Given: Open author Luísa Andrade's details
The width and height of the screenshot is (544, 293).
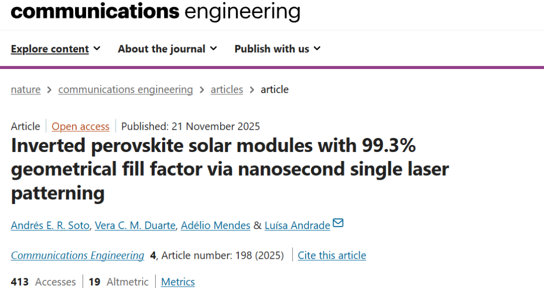Looking at the screenshot, I should [298, 226].
